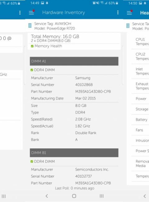The image size is (149, 202).
Task: Open the Power health entry
Action: pos(140,99)
